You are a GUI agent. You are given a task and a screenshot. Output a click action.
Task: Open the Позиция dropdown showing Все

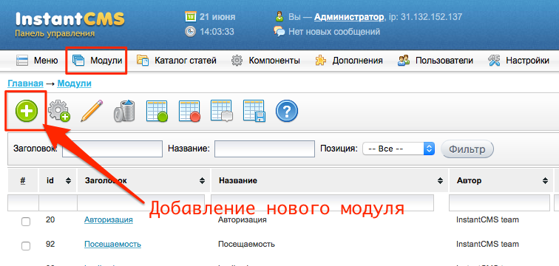399,149
